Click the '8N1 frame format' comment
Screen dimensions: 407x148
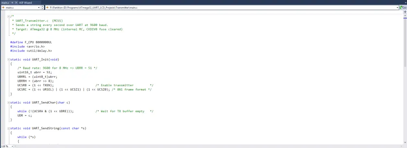click(x=131, y=90)
